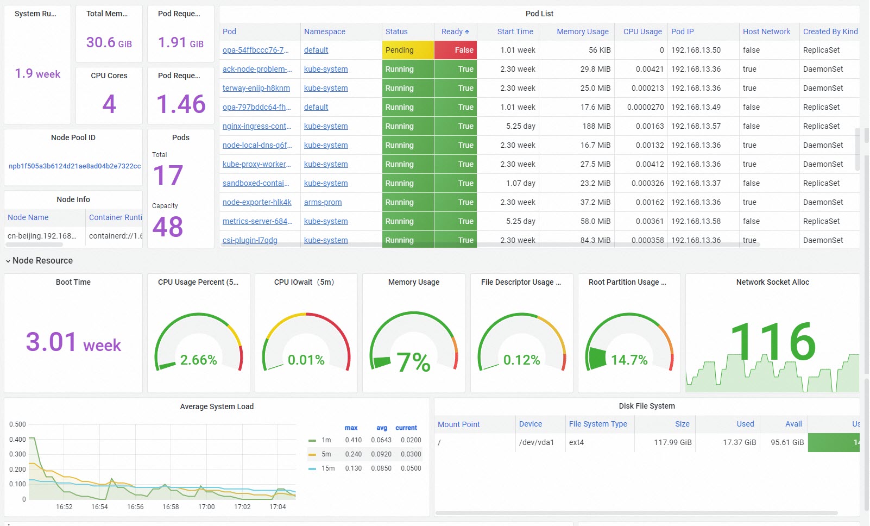
Task: Click the Network Socket Alloc value 116
Action: coord(773,341)
